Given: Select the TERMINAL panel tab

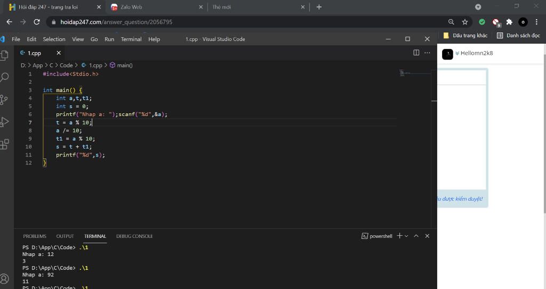Looking at the screenshot, I should 95,236.
